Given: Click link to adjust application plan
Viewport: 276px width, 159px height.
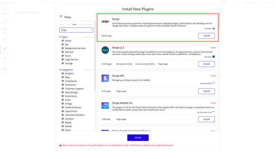Looking at the screenshot, I should tap(151, 145).
